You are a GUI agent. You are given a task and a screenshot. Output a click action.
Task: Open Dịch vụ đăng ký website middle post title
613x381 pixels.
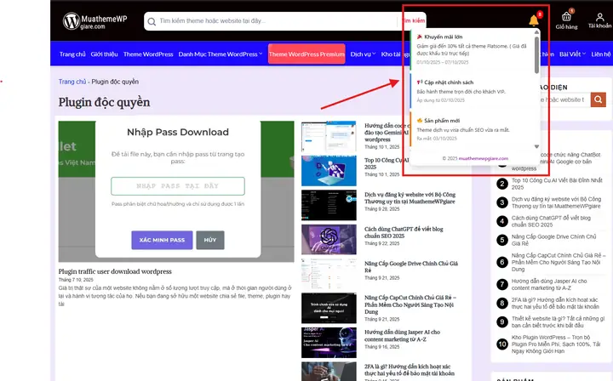(x=410, y=198)
